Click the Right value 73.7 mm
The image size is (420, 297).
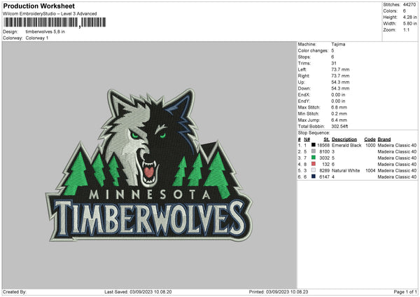tap(340, 76)
